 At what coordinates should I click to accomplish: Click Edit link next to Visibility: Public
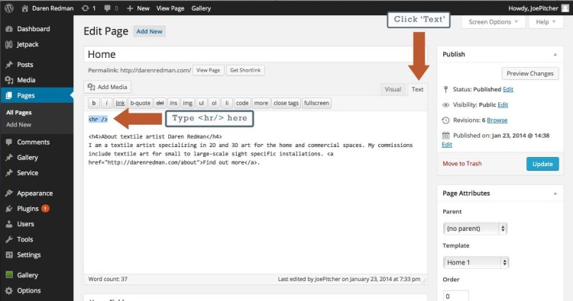click(x=503, y=105)
